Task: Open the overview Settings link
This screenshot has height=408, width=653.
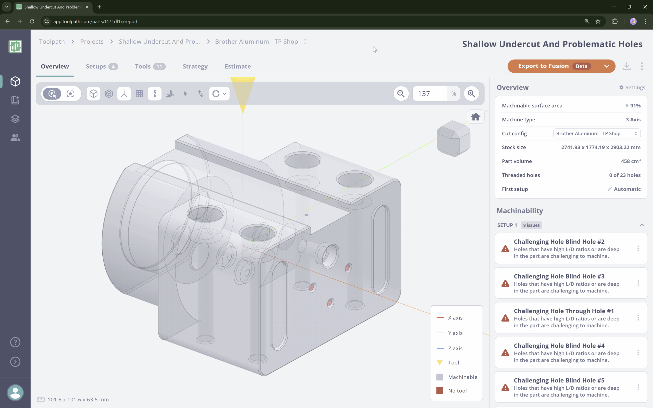Action: (632, 87)
